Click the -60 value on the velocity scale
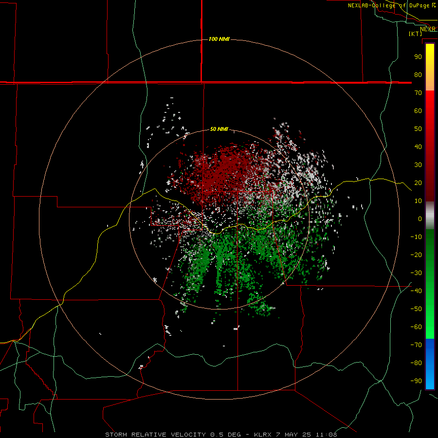The height and width of the screenshot is (438, 438). 416,327
